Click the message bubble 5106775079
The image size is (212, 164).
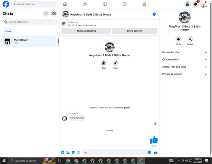click(x=77, y=118)
